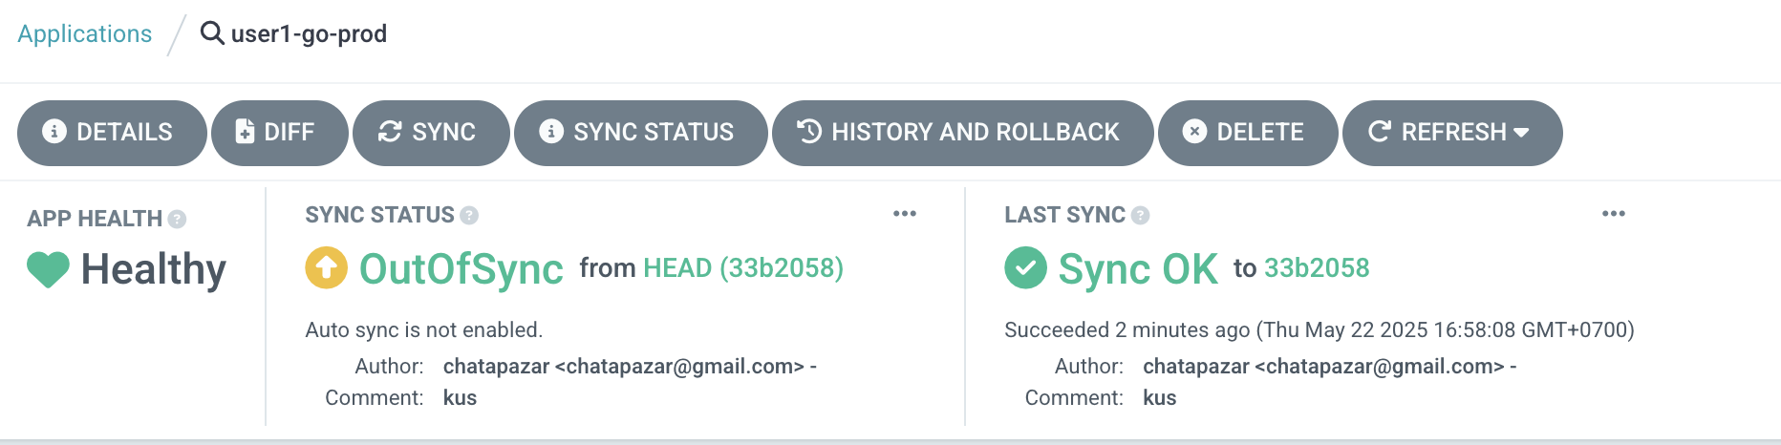
Task: Expand the REFRESH dropdown caret
Action: tap(1522, 132)
